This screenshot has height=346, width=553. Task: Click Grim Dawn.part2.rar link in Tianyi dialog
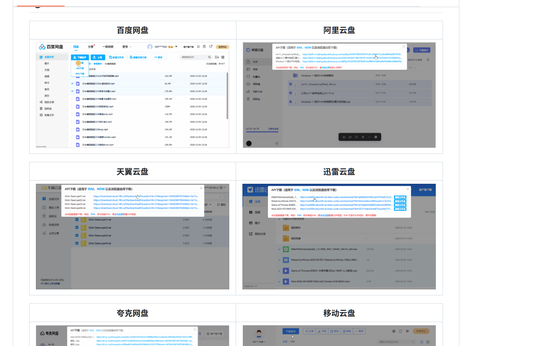(146, 200)
